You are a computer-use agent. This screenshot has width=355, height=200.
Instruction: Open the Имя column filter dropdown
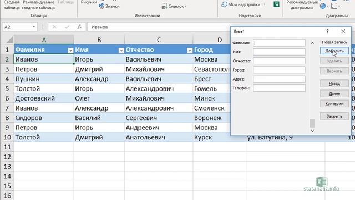pos(121,51)
